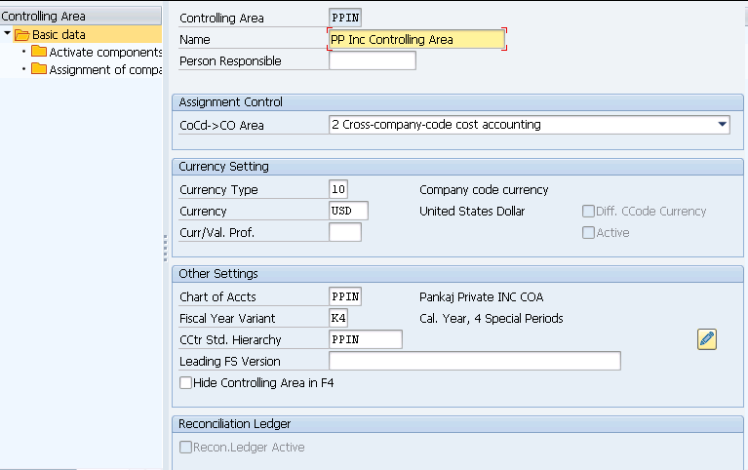Open the CoCd->CO Area dropdown arrow
Viewport: 748px width, 470px height.
click(x=723, y=125)
